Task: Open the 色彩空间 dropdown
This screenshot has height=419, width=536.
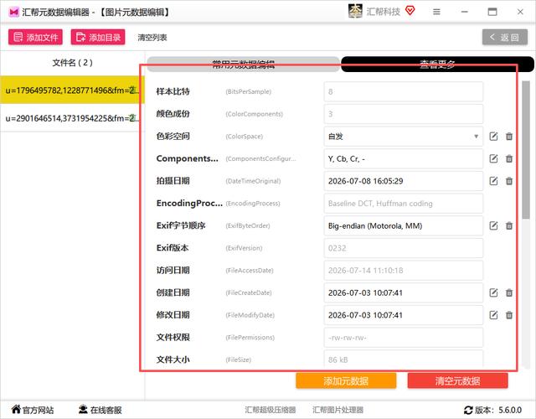Action: click(x=404, y=137)
